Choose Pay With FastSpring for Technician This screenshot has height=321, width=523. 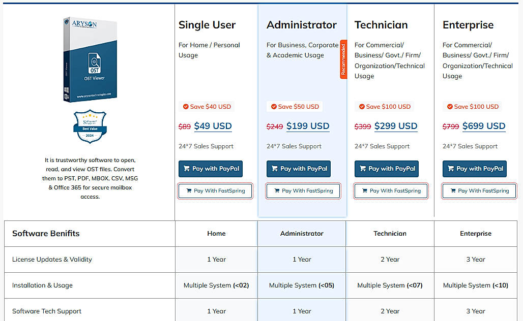(391, 191)
